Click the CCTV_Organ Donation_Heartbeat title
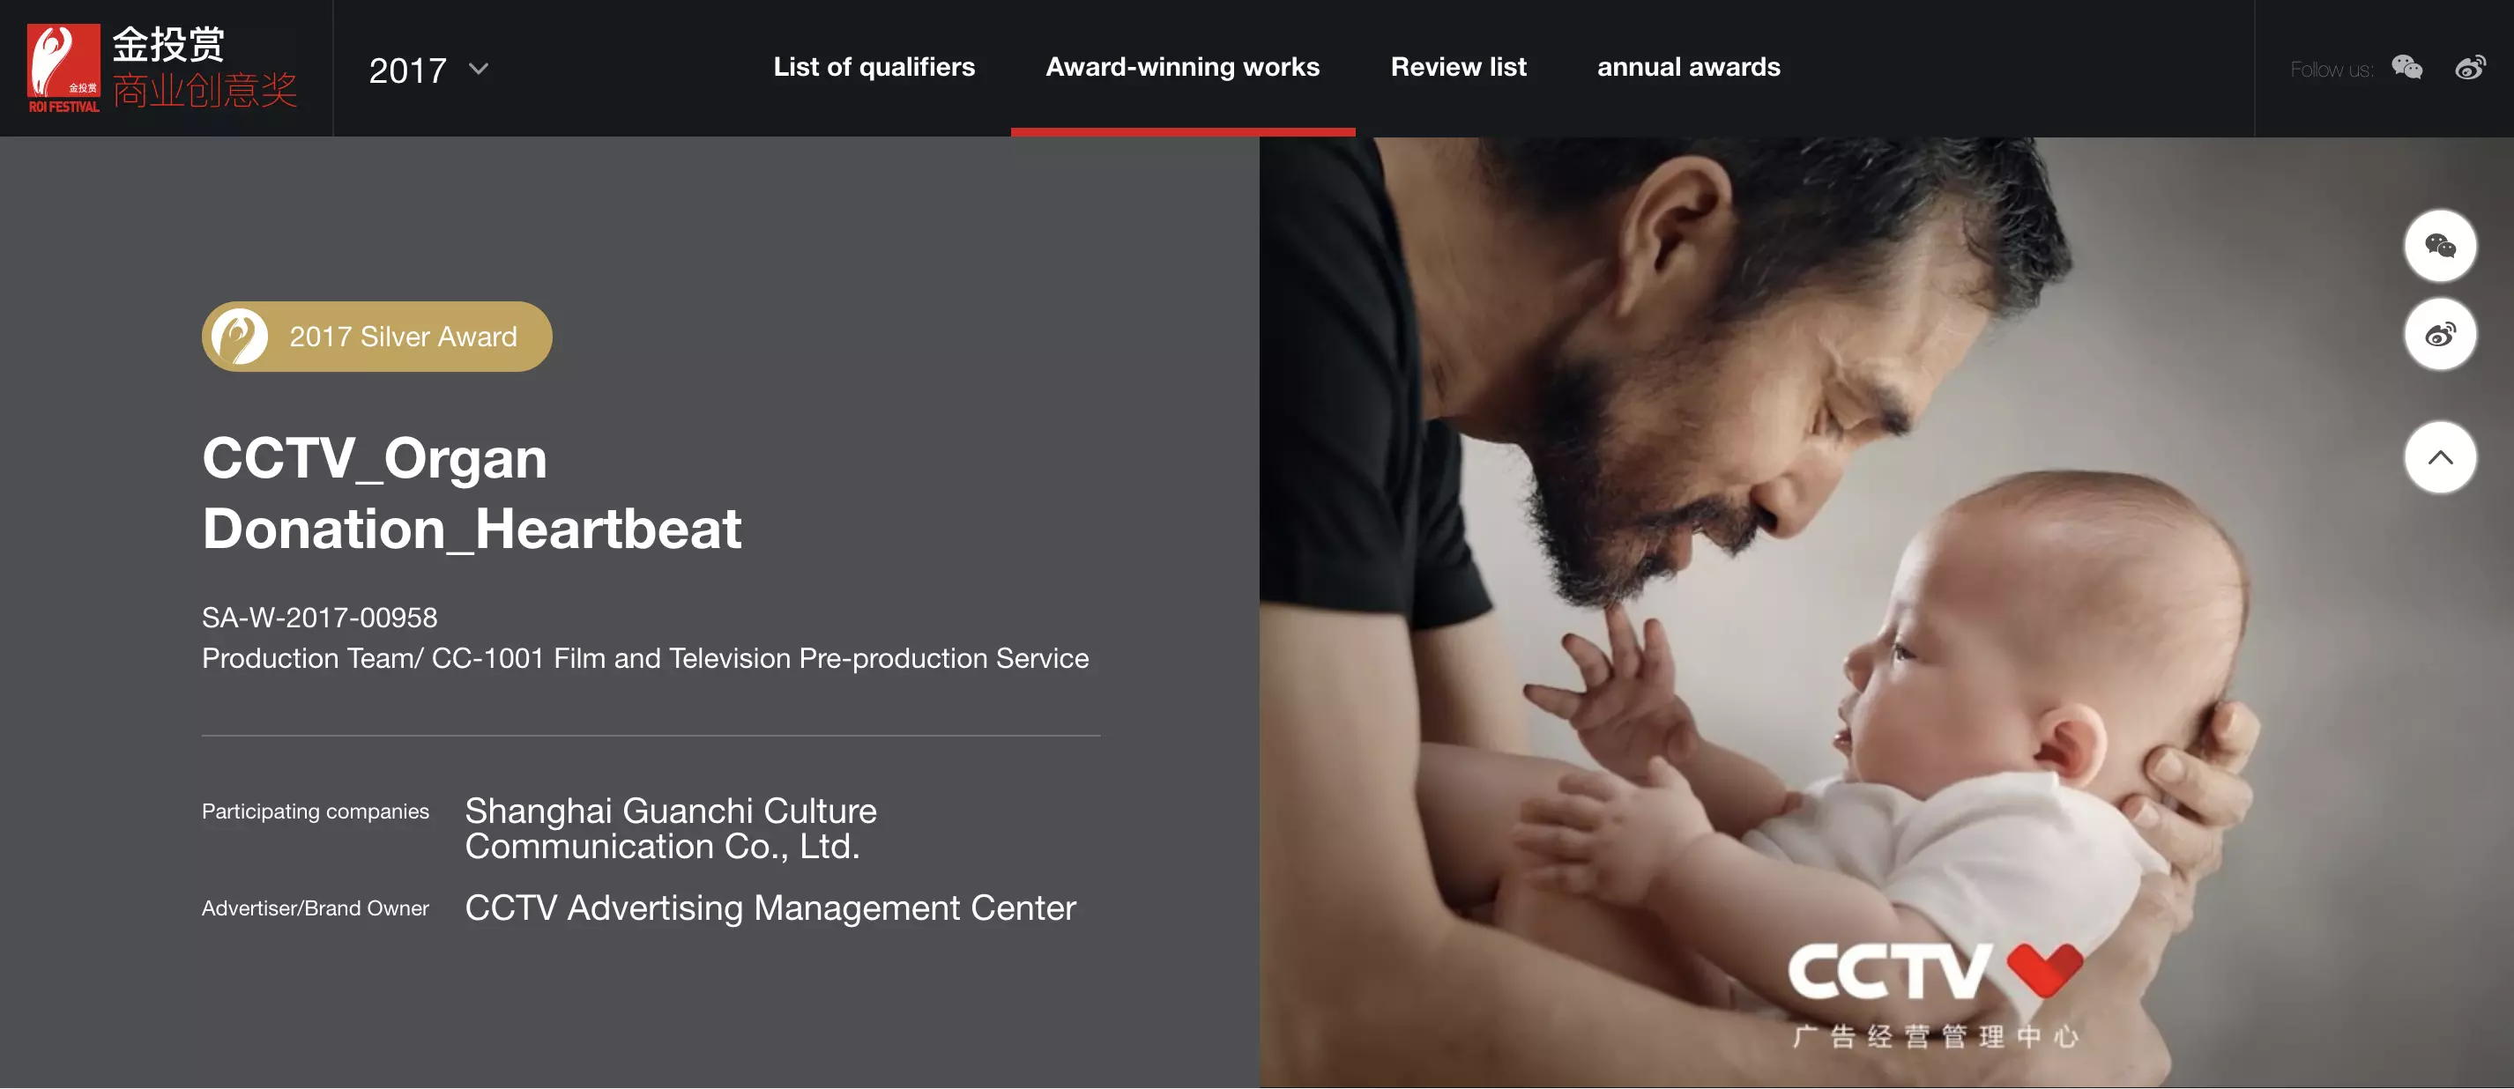2514x1089 pixels. (472, 493)
